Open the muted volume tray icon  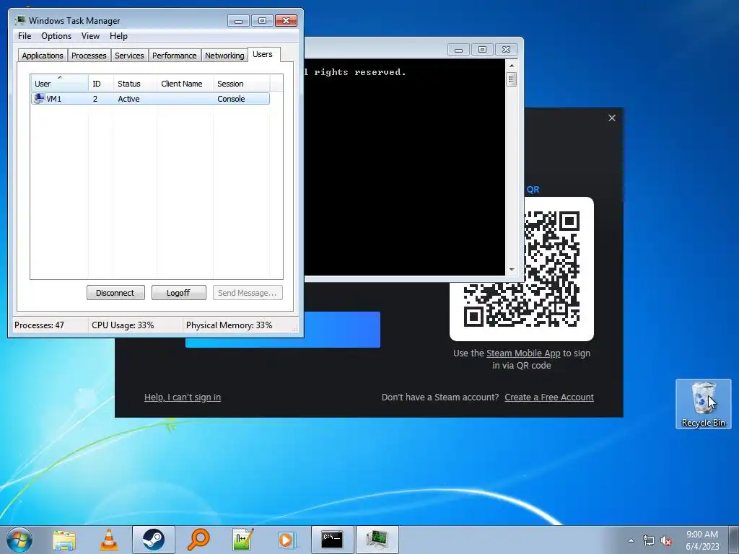666,540
